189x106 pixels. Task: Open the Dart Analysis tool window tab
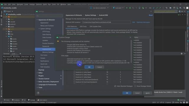pyautogui.click(x=42, y=100)
